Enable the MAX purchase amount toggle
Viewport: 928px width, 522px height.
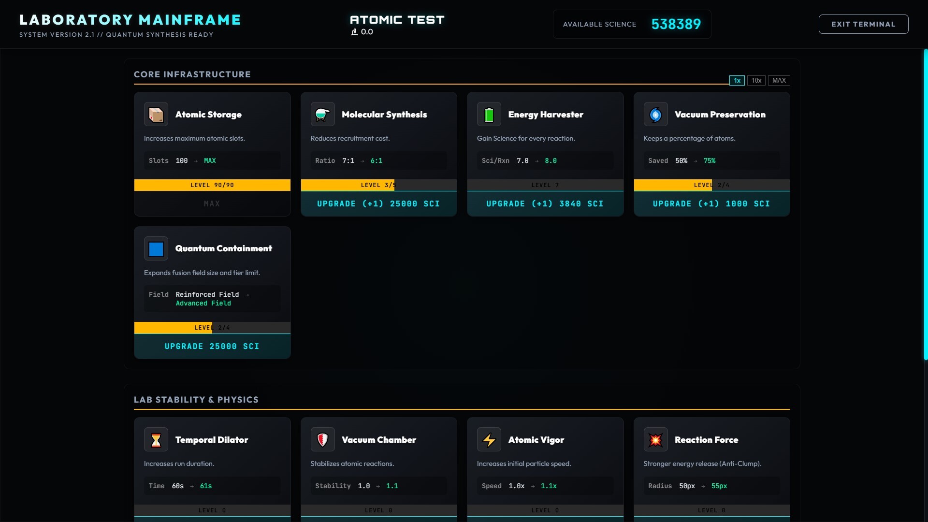tap(779, 80)
